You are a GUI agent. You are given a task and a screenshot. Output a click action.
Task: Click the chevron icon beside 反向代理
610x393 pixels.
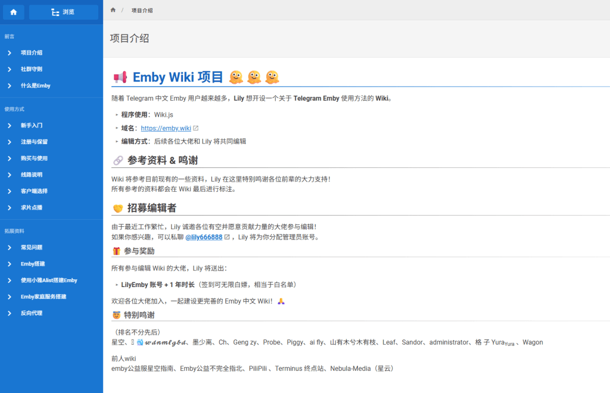(x=10, y=313)
